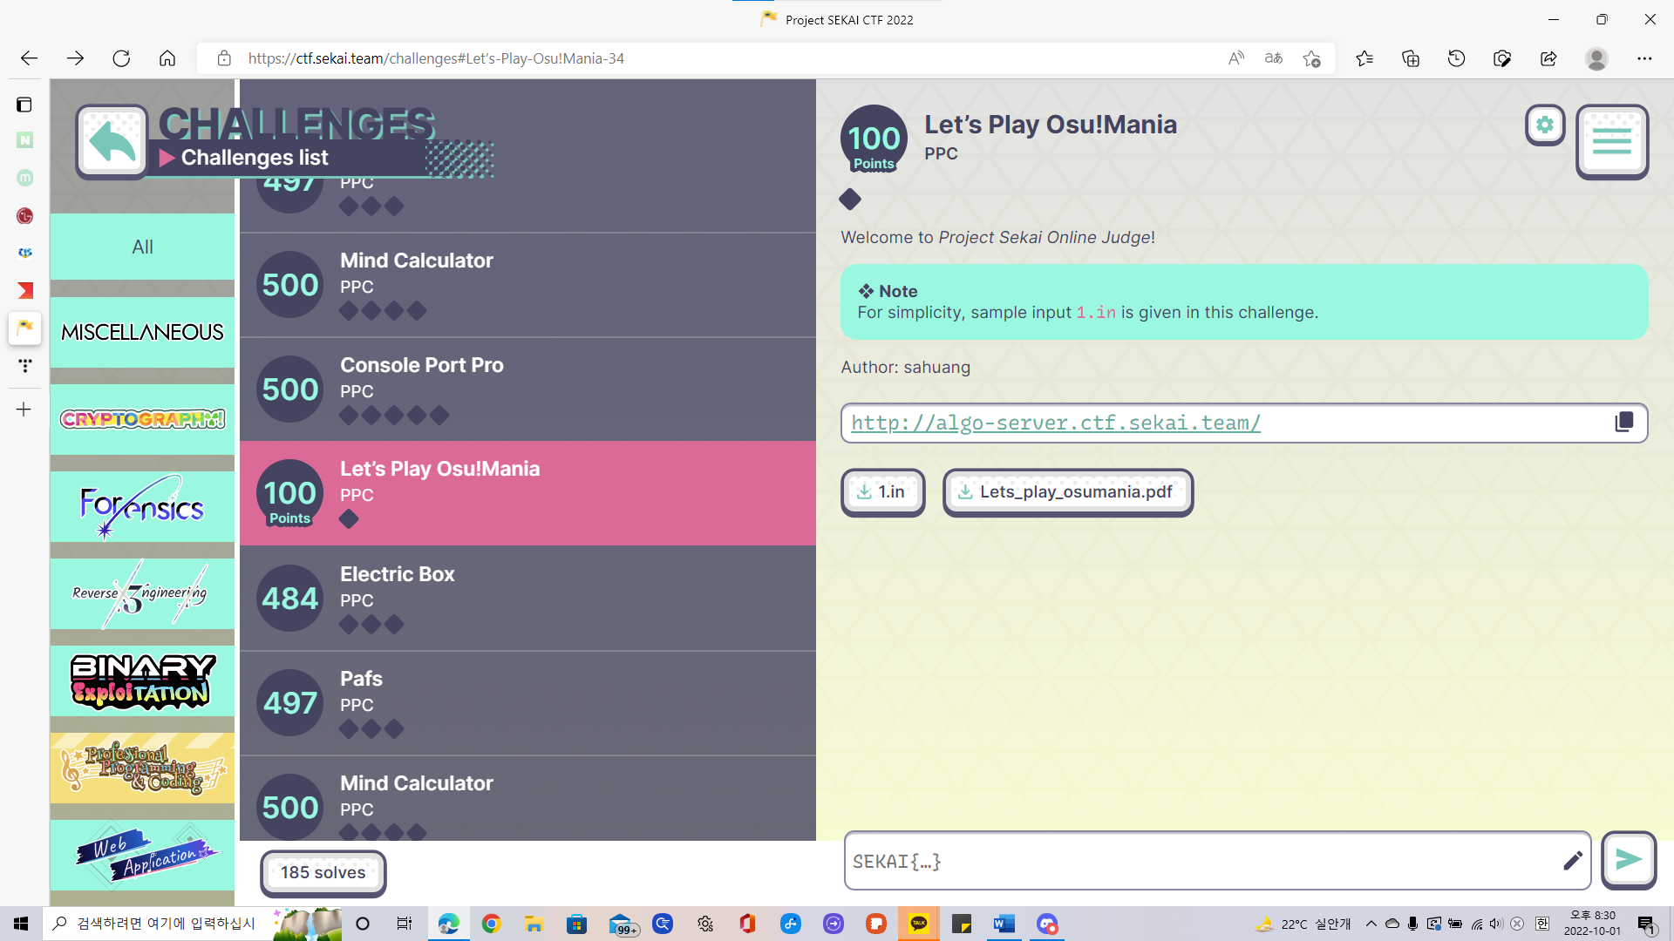Select the Forensics category
The image size is (1674, 941).
tap(142, 506)
